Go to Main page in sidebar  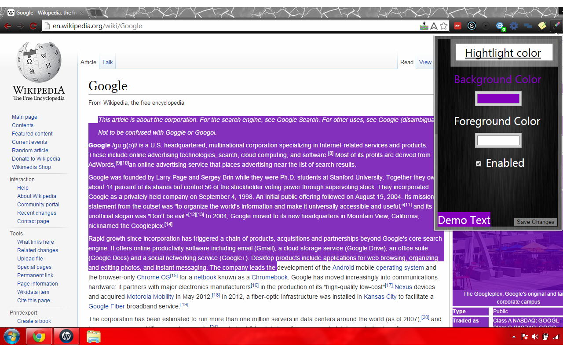click(x=25, y=117)
